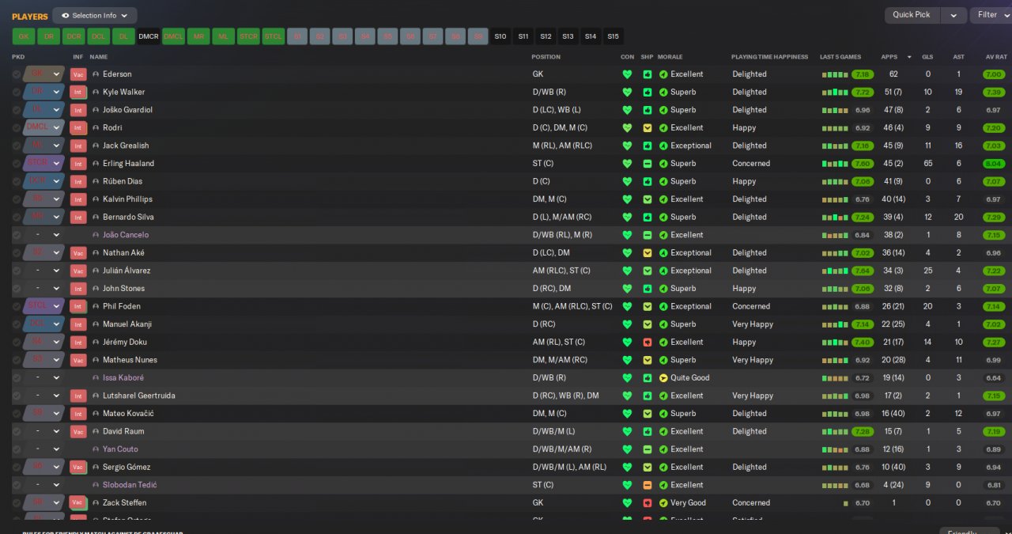This screenshot has height=534, width=1012.
Task: Click Bernardo Silva's last 5 games bars
Action: click(x=835, y=217)
